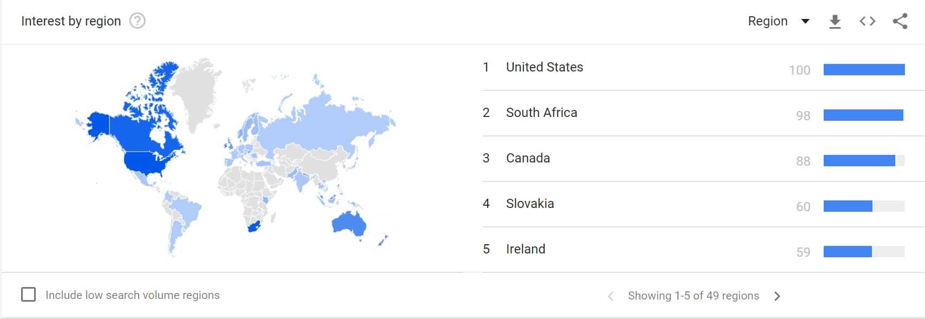Go to the previous page of regions
925x319 pixels.
point(611,296)
